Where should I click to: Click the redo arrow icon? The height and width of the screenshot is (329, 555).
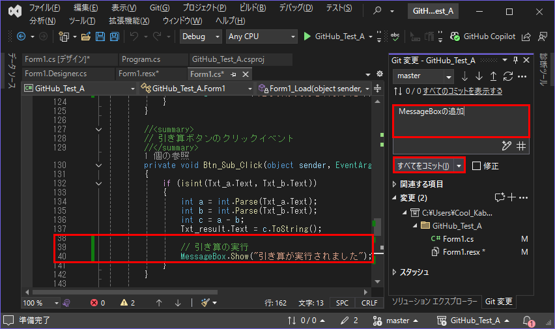[x=157, y=36]
